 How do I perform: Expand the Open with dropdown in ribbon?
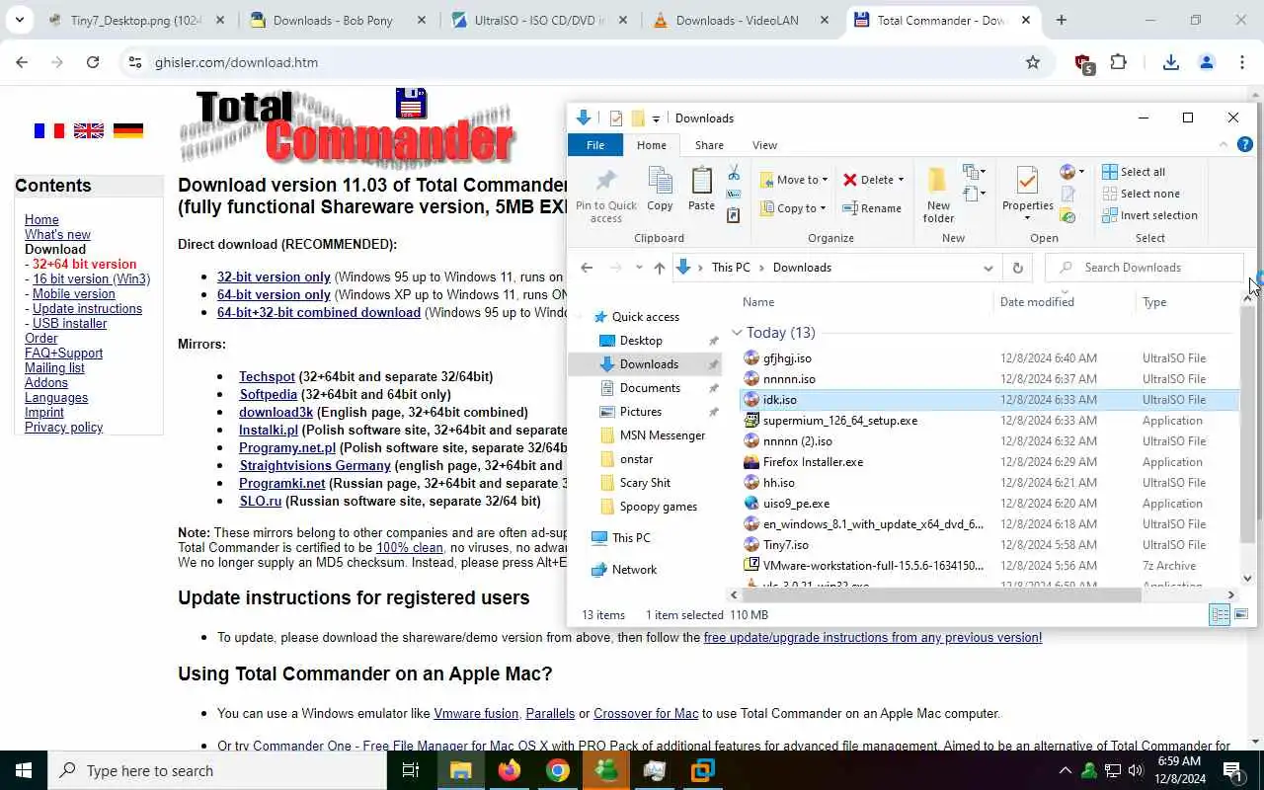pyautogui.click(x=1071, y=172)
